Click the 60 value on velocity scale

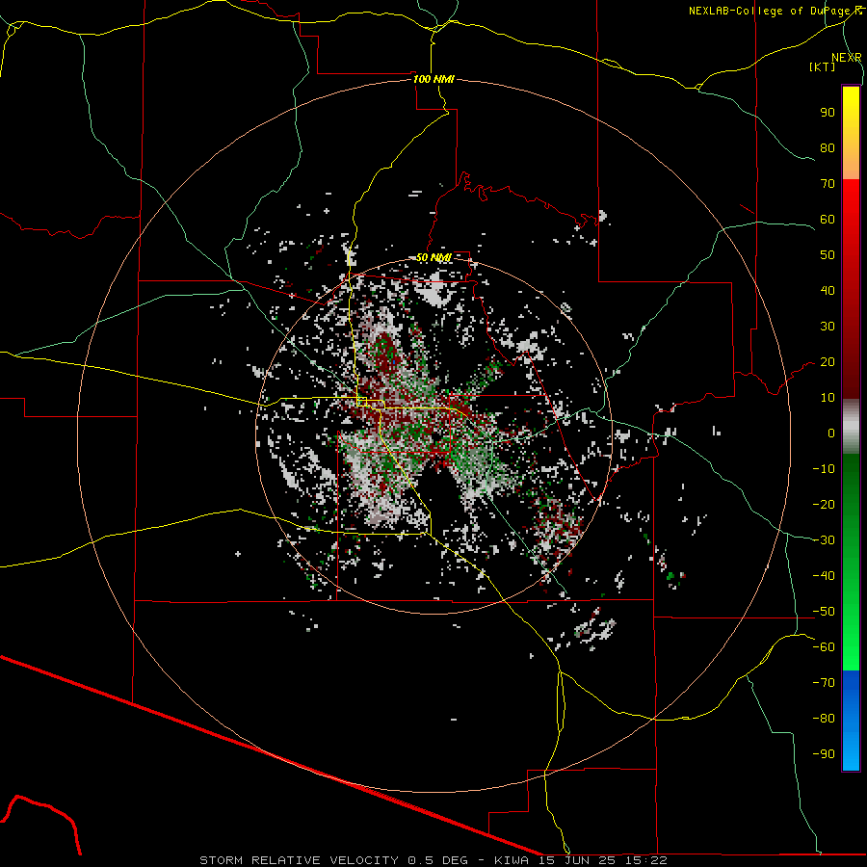click(x=828, y=219)
